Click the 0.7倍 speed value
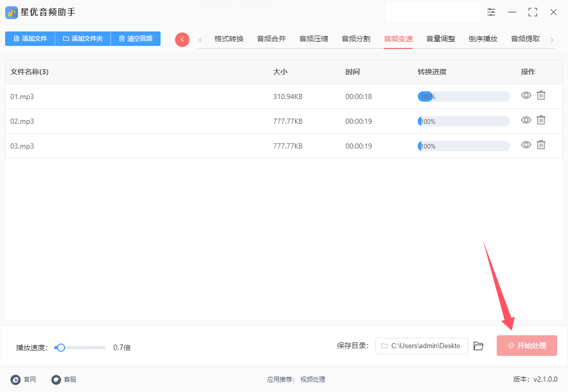The width and height of the screenshot is (568, 392). [122, 348]
